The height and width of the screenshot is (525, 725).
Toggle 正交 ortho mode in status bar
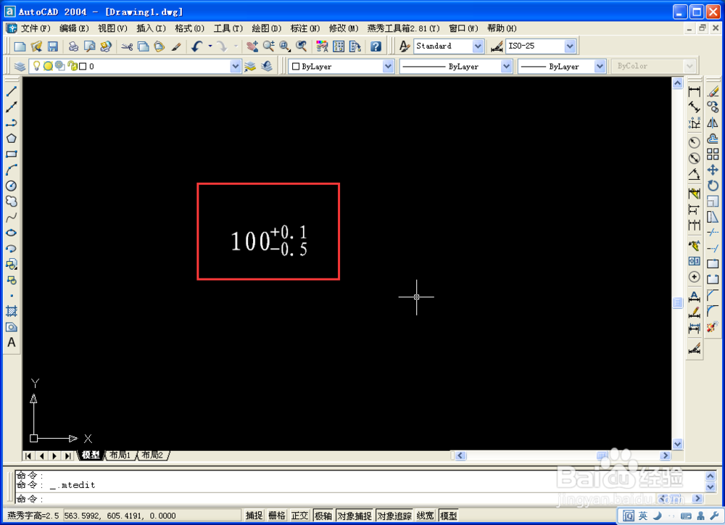click(299, 516)
